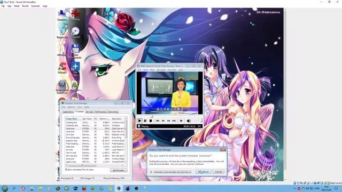The width and height of the screenshot is (342, 192).
Task: Open the Favorites menu in media player
Action: click(172, 70)
